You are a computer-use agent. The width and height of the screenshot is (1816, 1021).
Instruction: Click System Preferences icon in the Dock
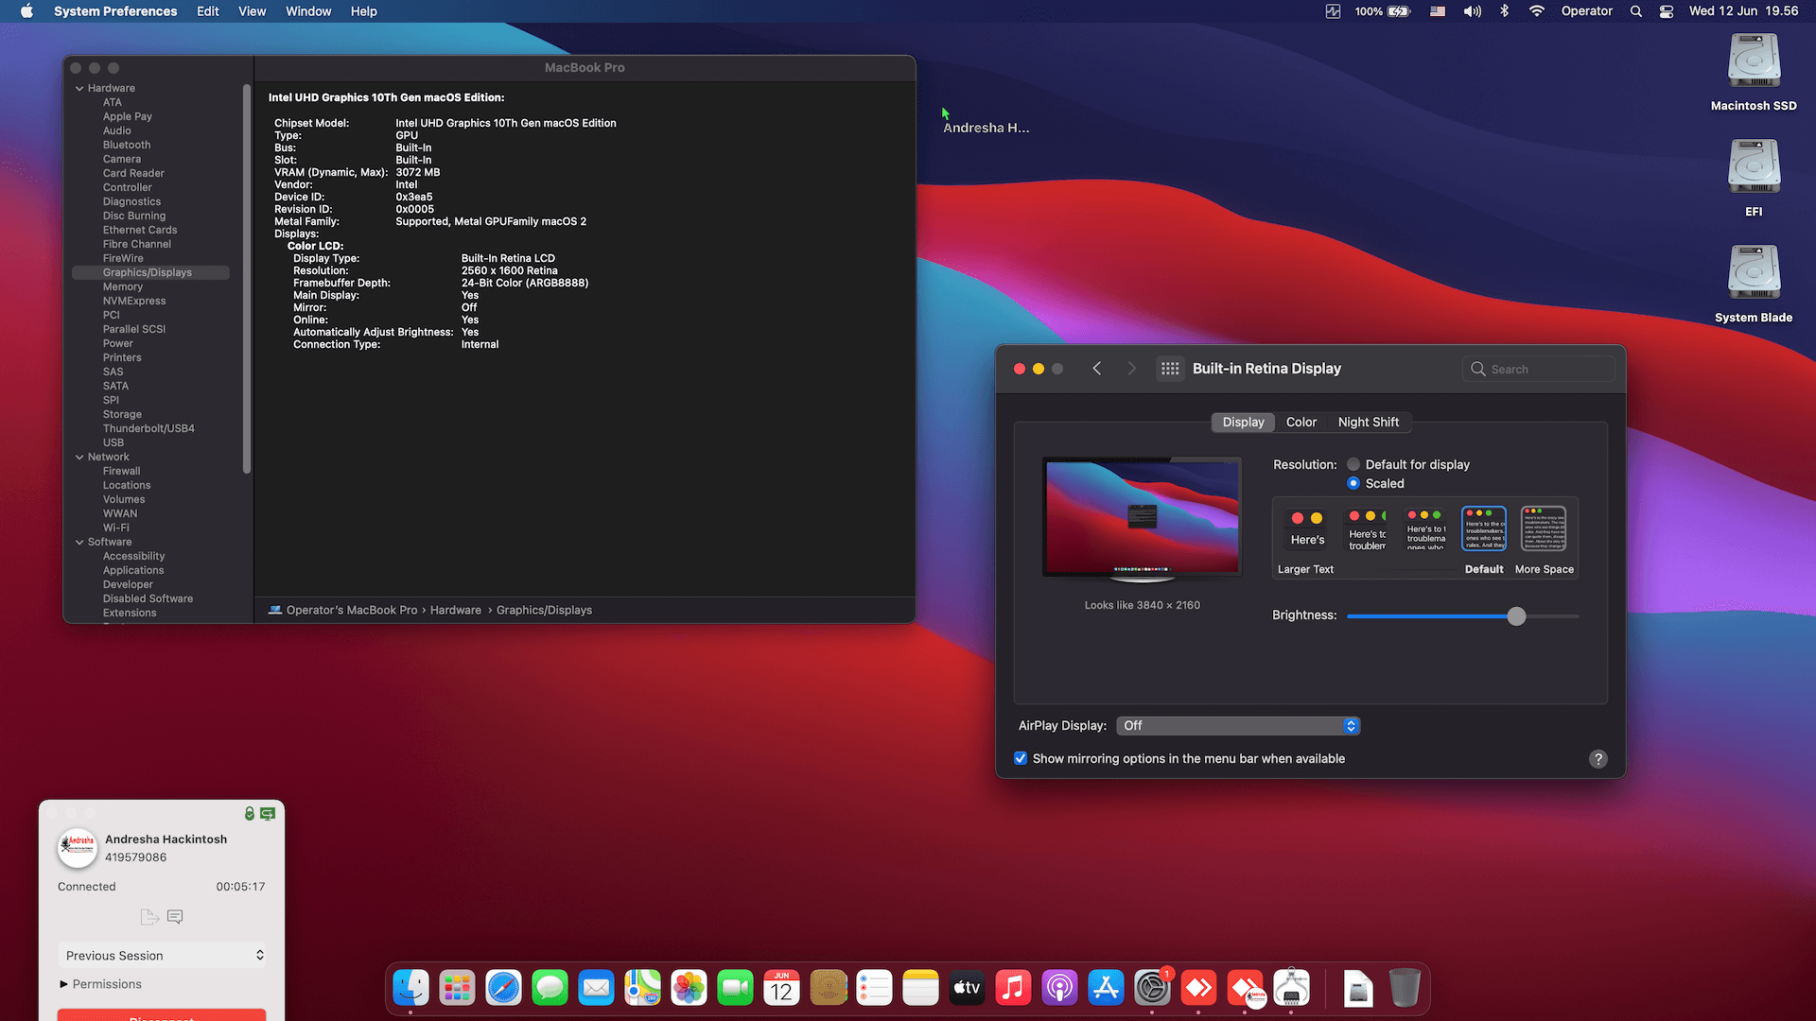click(x=1152, y=989)
